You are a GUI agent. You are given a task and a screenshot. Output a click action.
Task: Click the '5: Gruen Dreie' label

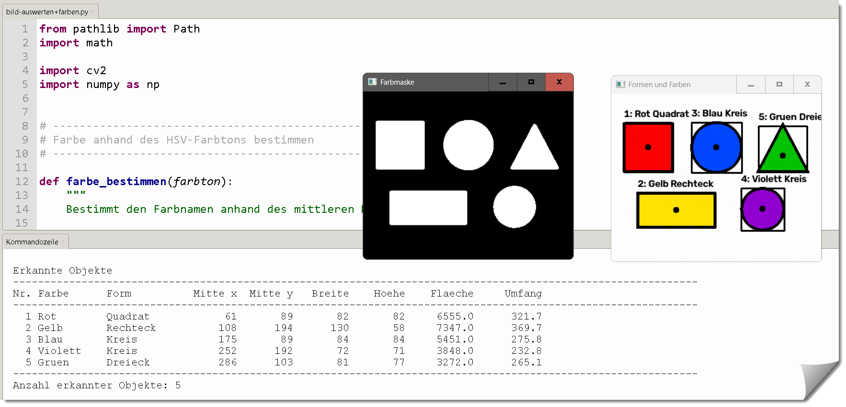(x=790, y=117)
